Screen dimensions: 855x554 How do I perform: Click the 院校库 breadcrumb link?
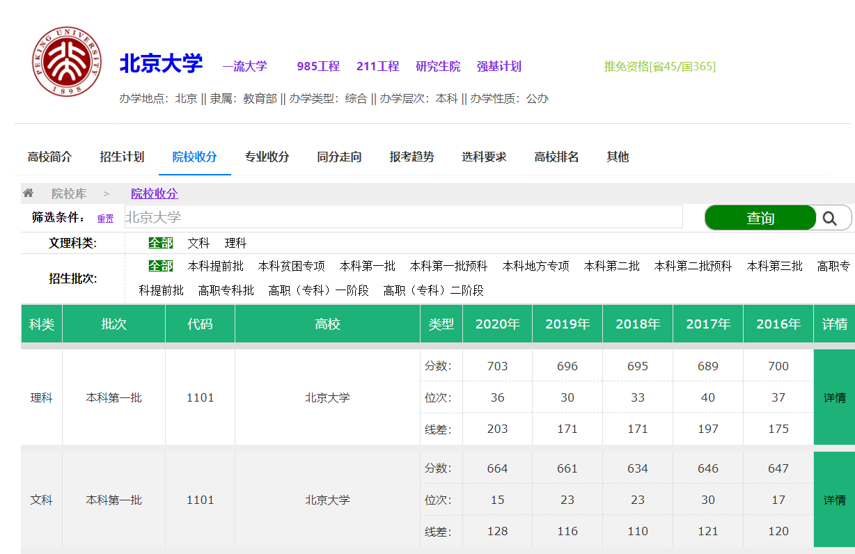tap(69, 193)
